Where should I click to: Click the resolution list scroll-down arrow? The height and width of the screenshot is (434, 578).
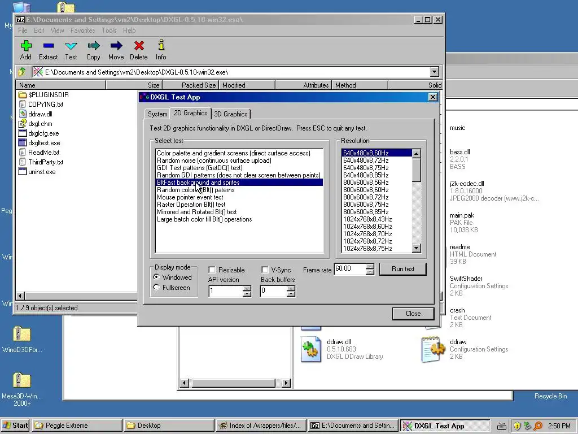point(417,248)
